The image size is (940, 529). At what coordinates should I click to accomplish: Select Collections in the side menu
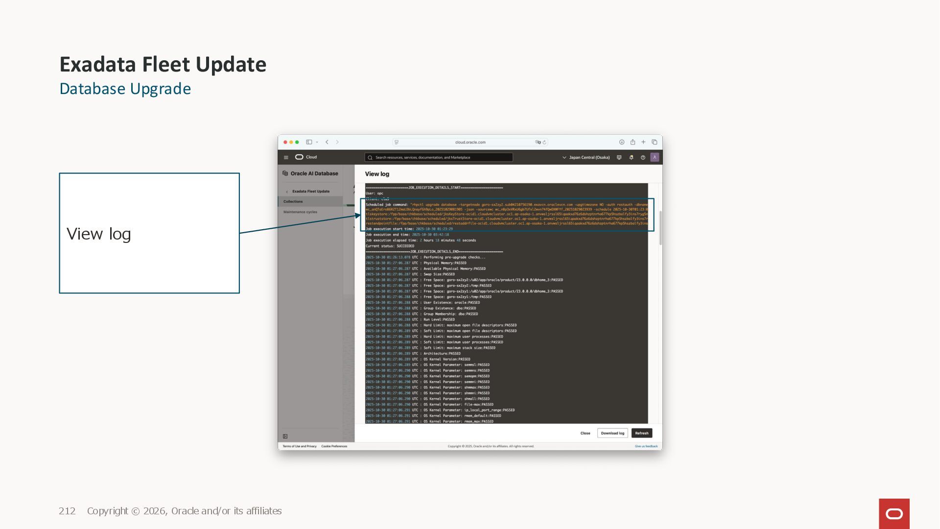[293, 202]
